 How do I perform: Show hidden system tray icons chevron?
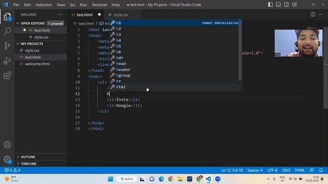(268, 179)
